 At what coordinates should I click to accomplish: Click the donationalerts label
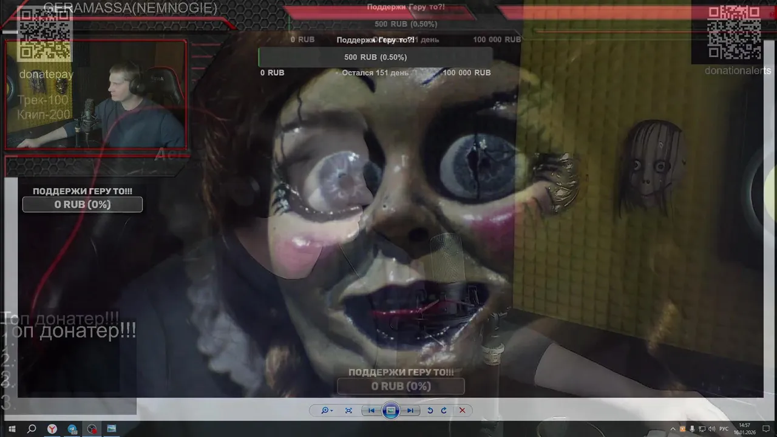(738, 70)
